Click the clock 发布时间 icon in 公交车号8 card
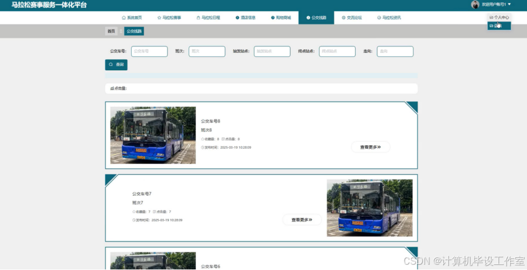 [202, 147]
